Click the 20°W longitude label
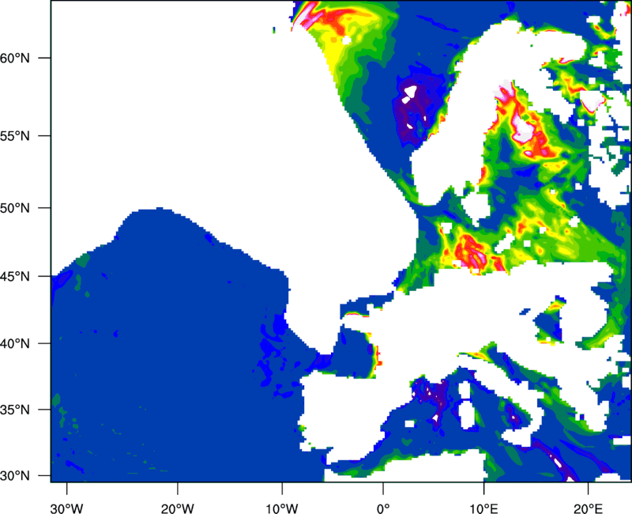Screen dimensions: 632x514 [x=177, y=508]
